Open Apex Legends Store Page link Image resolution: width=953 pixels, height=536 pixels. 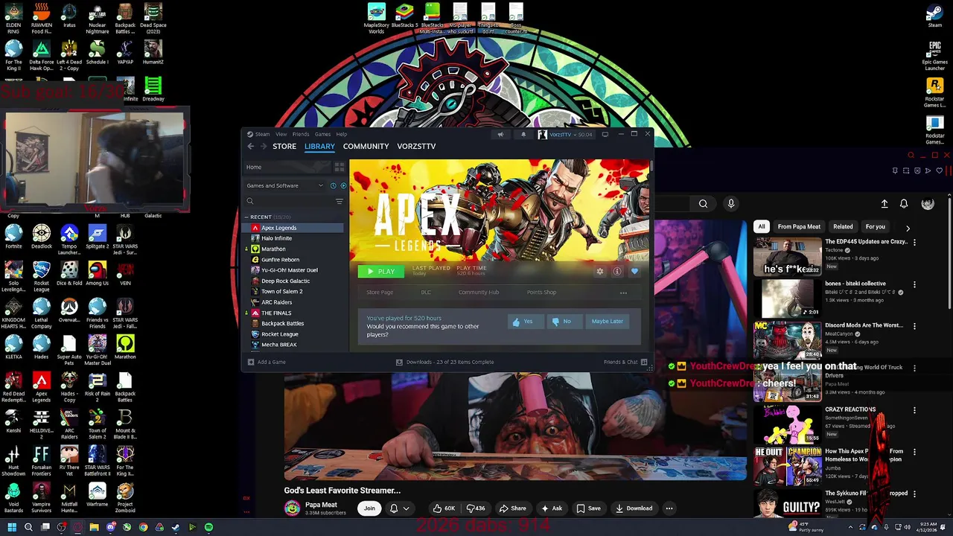380,293
